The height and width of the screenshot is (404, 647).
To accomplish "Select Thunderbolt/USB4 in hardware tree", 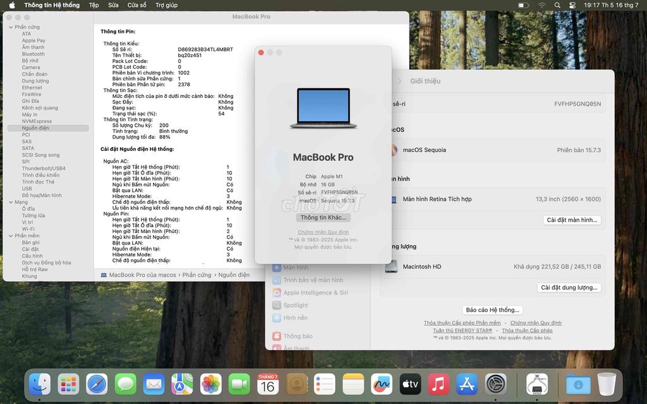I will 44,168.
